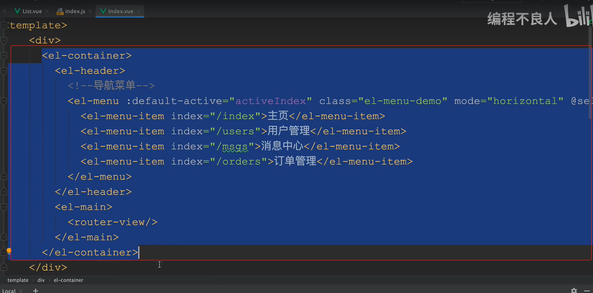593x293 pixels.
Task: Click template in the breadcrumb bar
Action: [18, 280]
